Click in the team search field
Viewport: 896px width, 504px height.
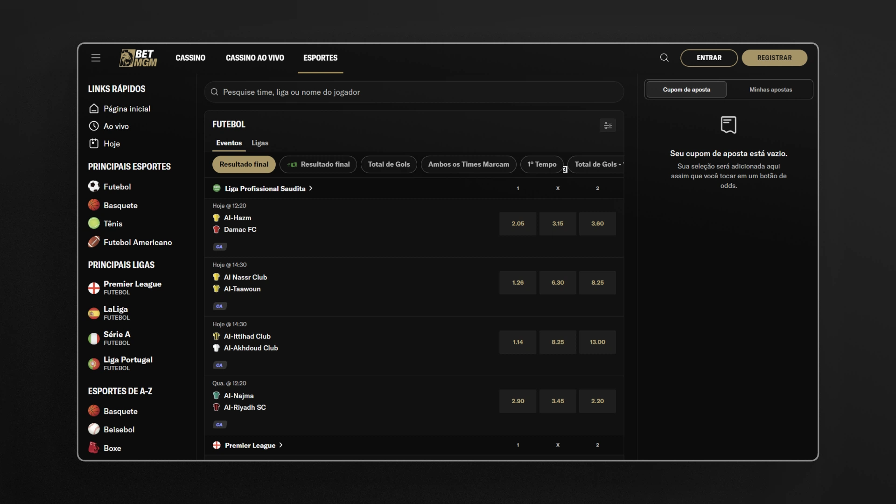414,92
